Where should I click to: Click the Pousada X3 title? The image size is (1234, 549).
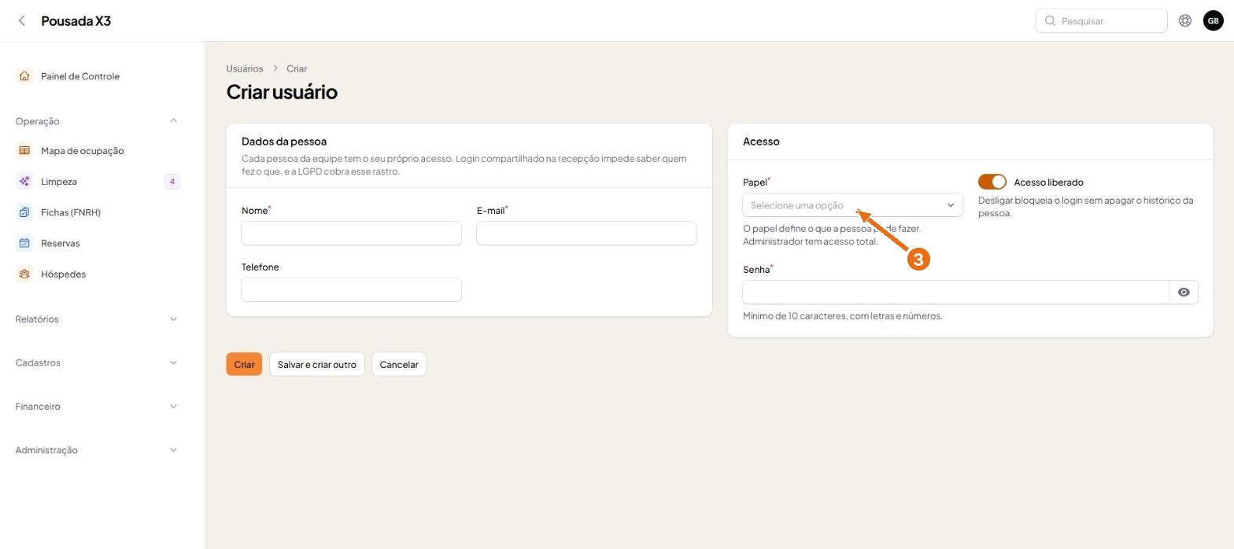pos(76,20)
